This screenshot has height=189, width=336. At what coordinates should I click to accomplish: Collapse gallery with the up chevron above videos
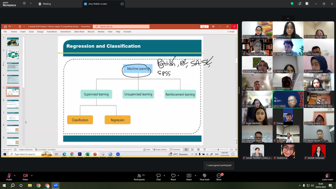pos(288,18)
